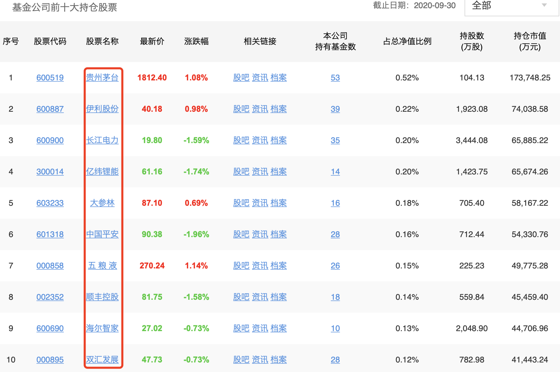560x372 pixels.
Task: Open stock code 600519 link
Action: (x=50, y=78)
